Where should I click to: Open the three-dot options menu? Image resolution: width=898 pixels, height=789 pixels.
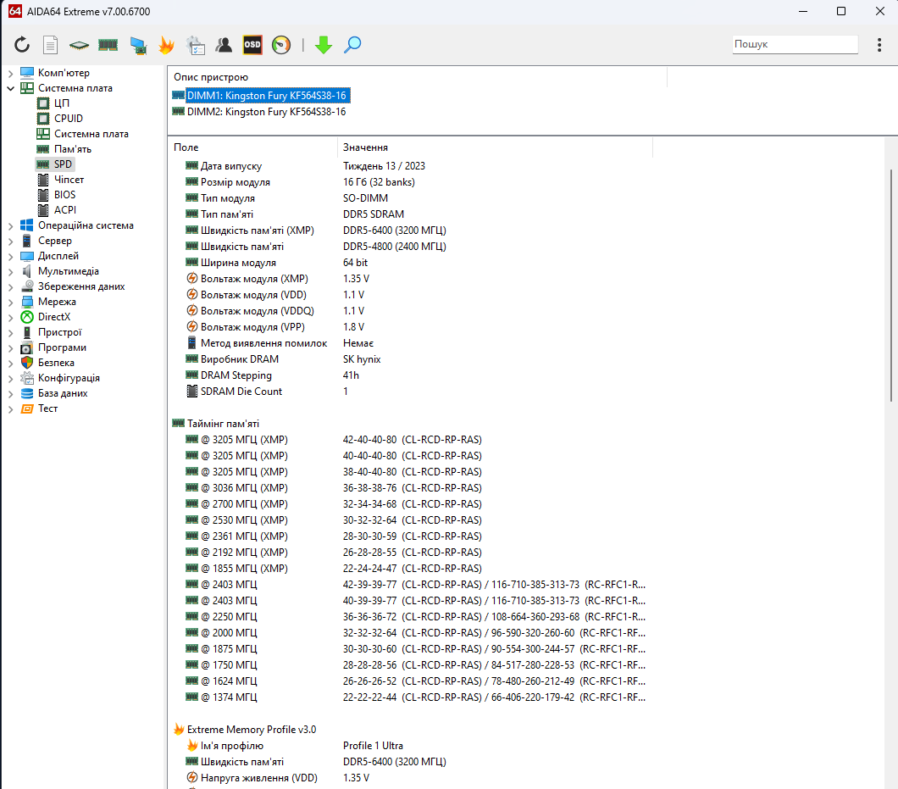[x=879, y=45]
